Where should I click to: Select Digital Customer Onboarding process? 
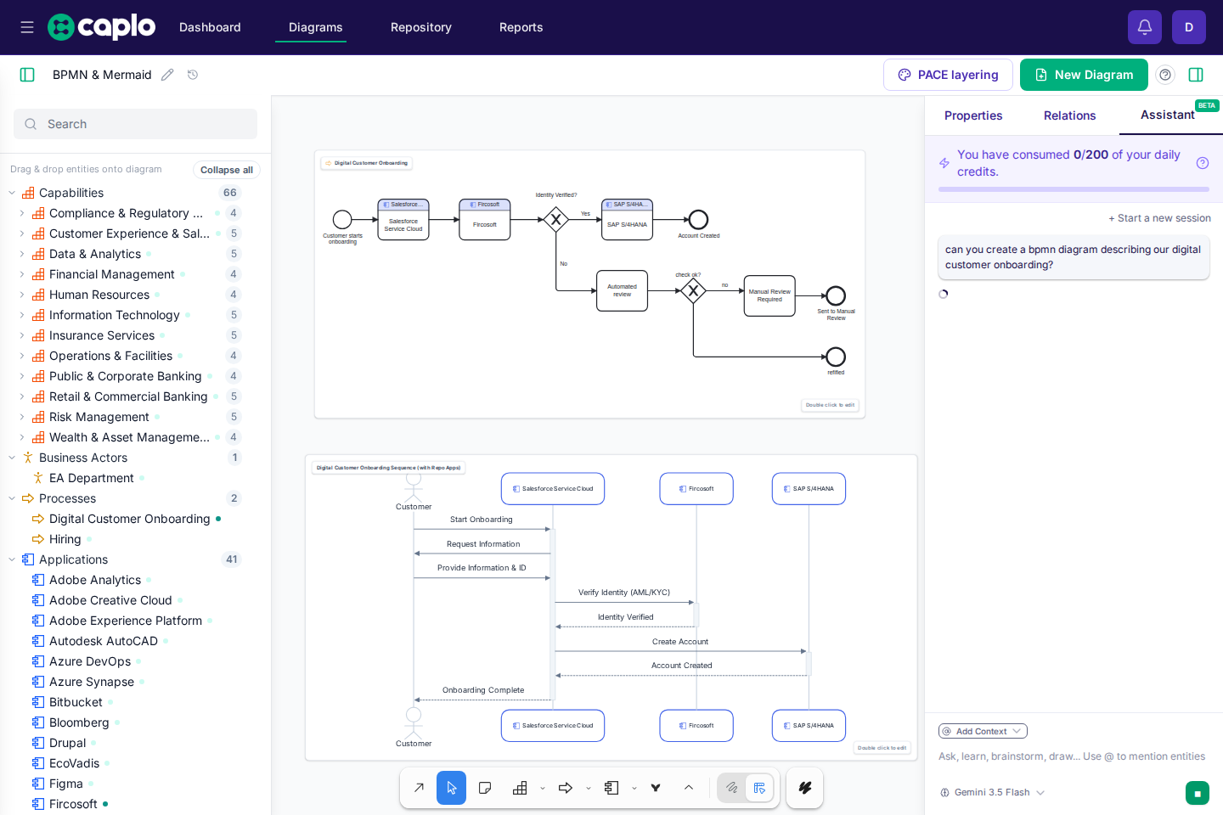pos(129,519)
